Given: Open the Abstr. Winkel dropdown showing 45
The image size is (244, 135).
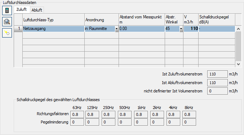Looking at the screenshot, I should point(181,29).
